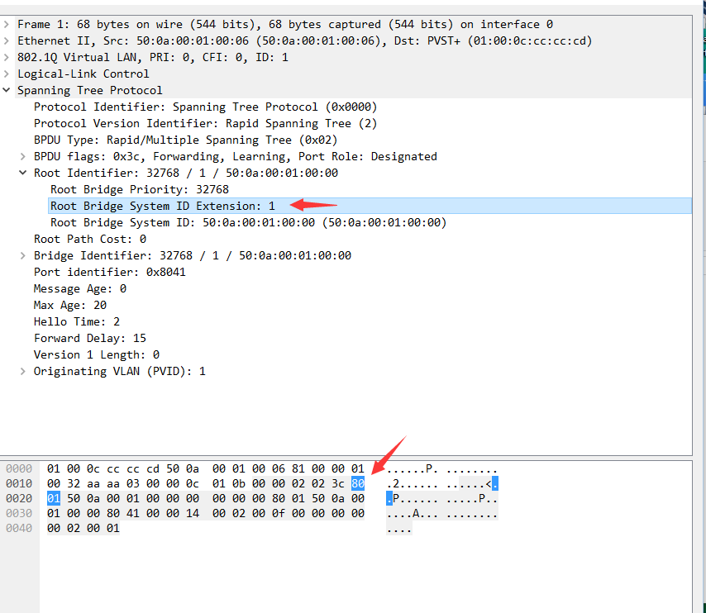Expand the Logical-Link Control section

[7, 74]
